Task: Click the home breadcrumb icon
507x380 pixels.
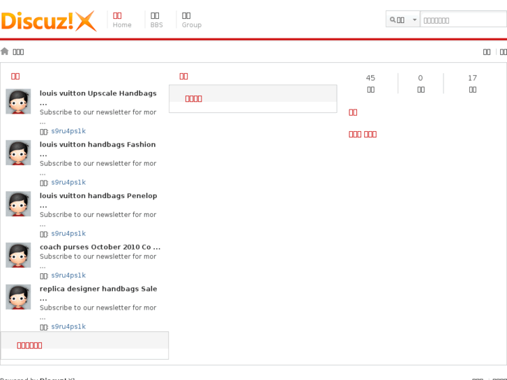Action: click(4, 51)
